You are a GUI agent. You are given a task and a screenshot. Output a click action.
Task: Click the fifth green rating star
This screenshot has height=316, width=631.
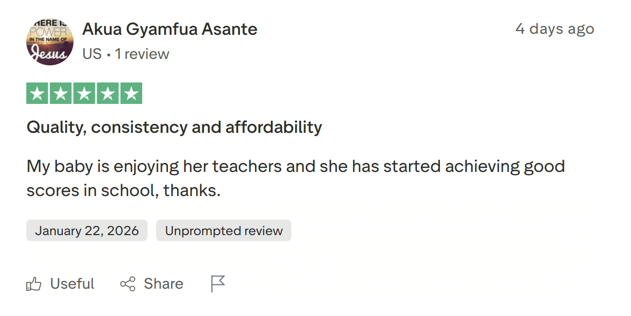tap(131, 93)
